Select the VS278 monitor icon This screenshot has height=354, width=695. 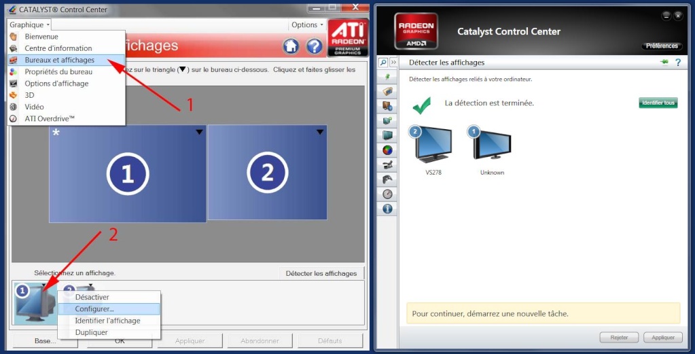coord(433,145)
